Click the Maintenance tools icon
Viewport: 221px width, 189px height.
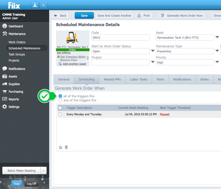point(5,34)
